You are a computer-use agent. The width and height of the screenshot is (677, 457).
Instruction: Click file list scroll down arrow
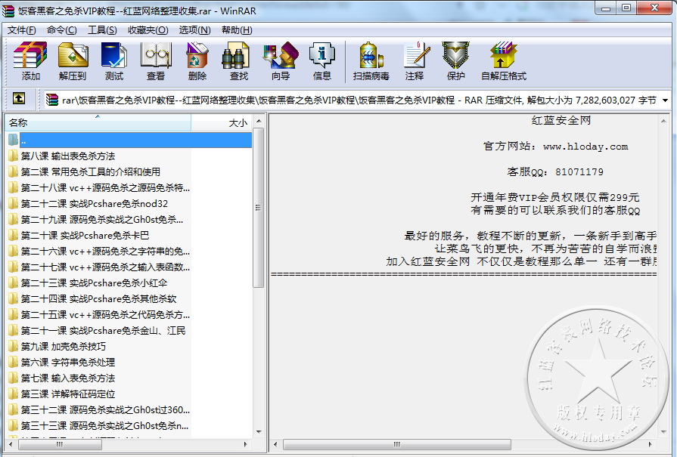pos(259,431)
